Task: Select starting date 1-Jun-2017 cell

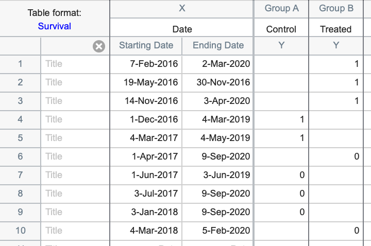Action: (146, 175)
